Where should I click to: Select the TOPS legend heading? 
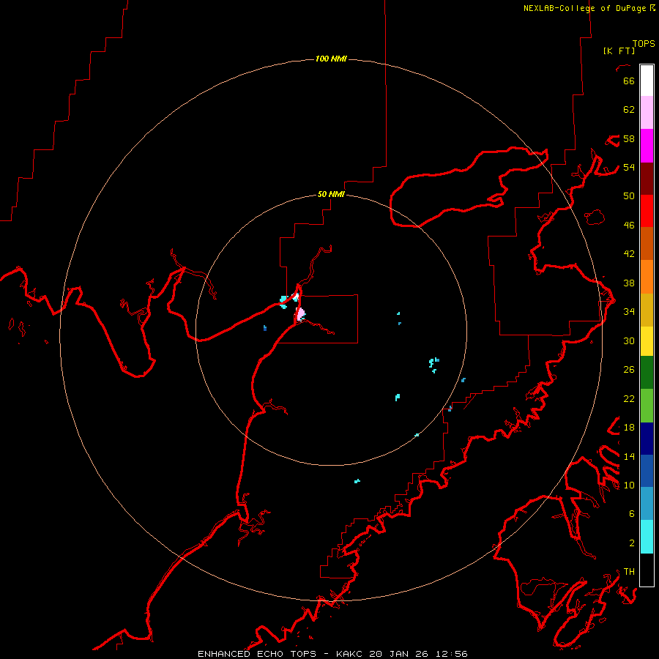(644, 43)
